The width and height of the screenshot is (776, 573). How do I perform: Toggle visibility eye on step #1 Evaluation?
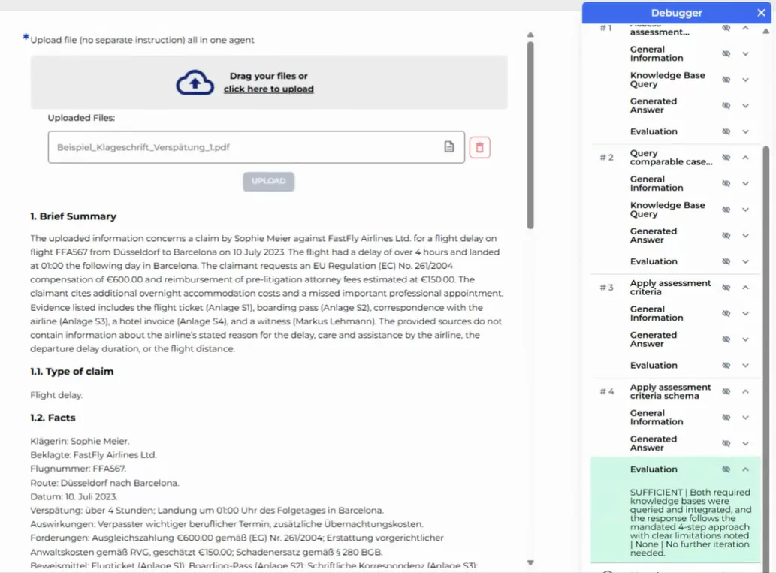click(725, 131)
